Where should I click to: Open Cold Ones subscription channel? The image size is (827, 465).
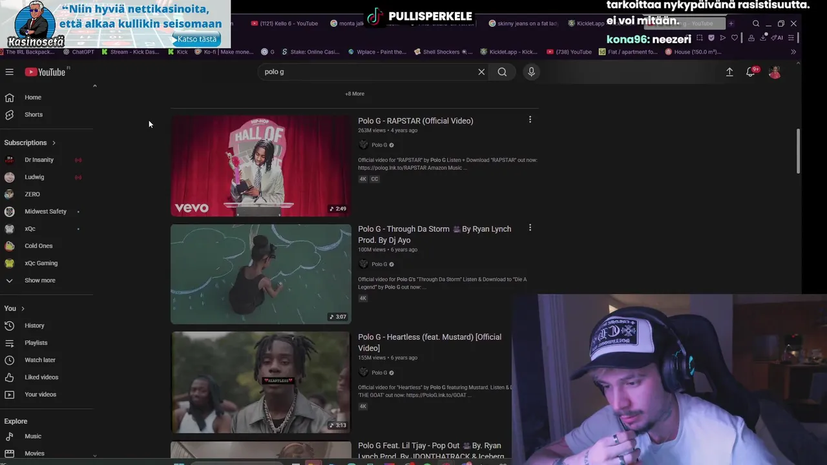(x=39, y=246)
